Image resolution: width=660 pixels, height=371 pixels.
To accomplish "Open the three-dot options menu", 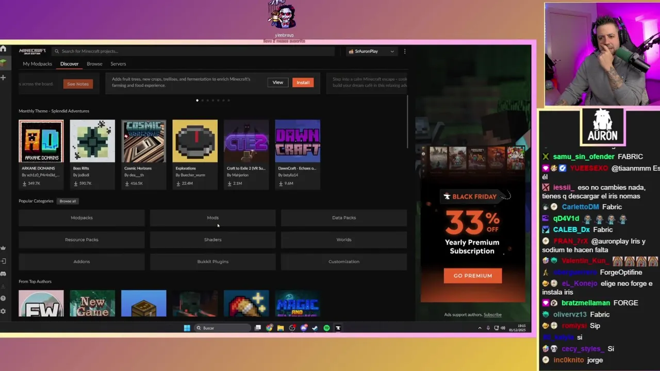I will tap(405, 51).
